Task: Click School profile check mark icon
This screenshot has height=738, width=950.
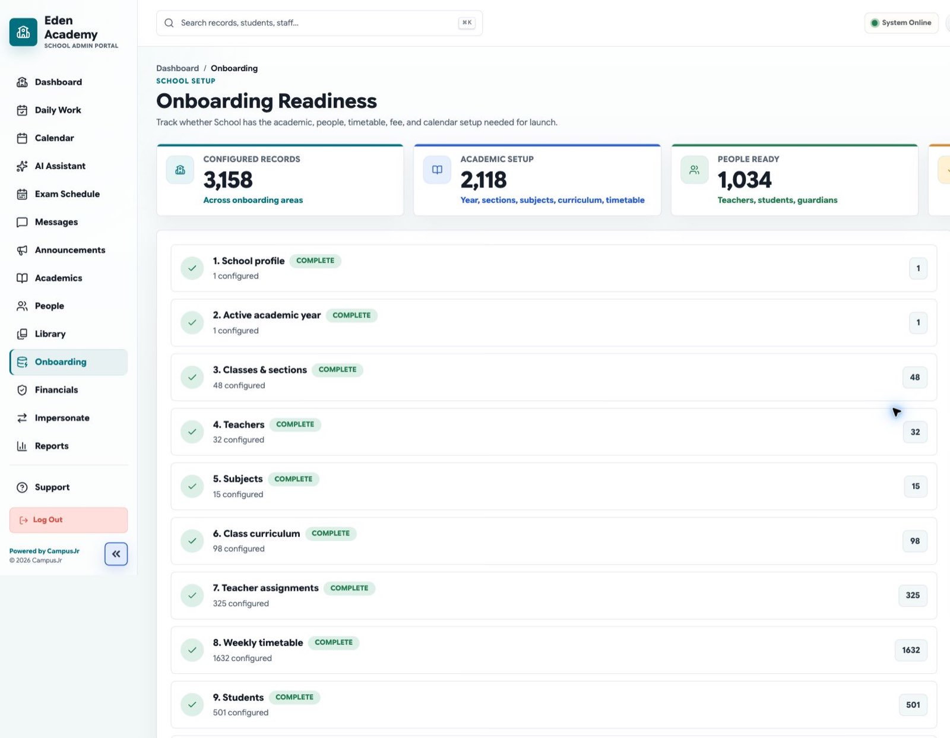Action: [x=192, y=268]
